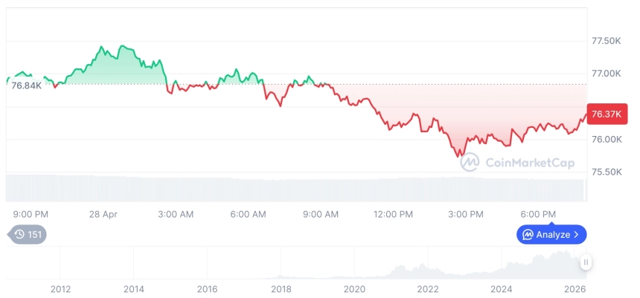The image size is (640, 298).
Task: Select 2012 on the history timeline
Action: [60, 289]
